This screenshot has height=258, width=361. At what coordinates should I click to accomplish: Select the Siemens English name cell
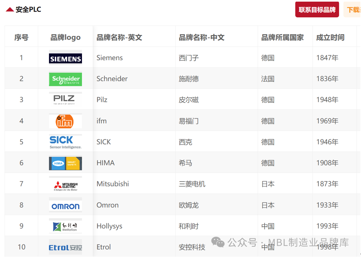click(x=134, y=58)
